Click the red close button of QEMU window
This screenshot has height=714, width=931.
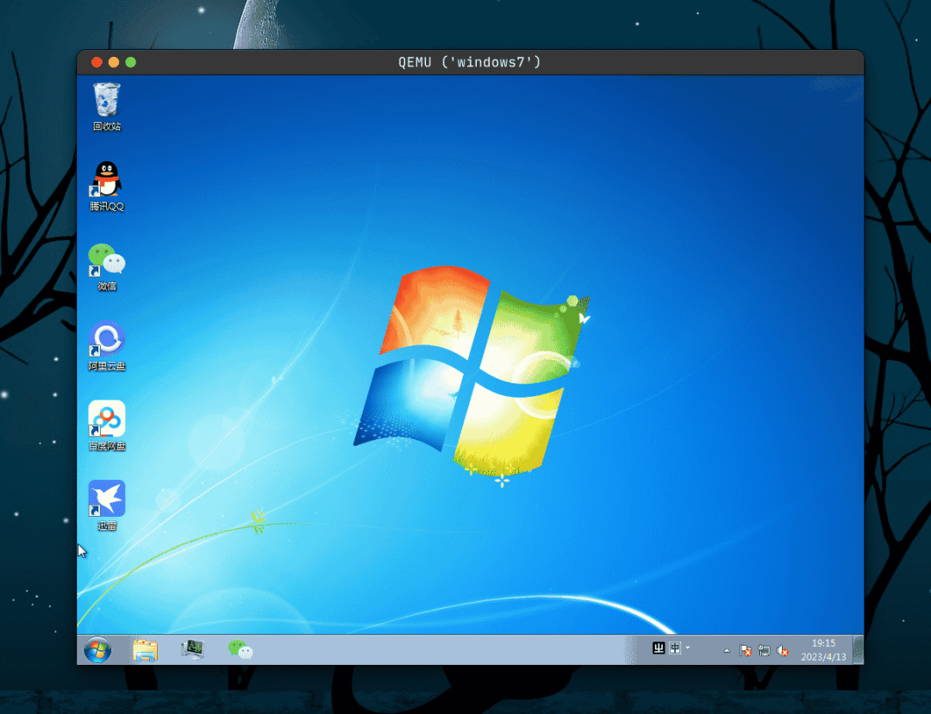point(97,62)
